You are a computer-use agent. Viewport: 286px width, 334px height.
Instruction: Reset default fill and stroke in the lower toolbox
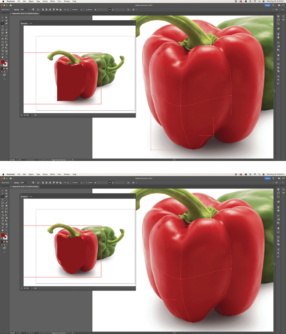(x=1, y=238)
